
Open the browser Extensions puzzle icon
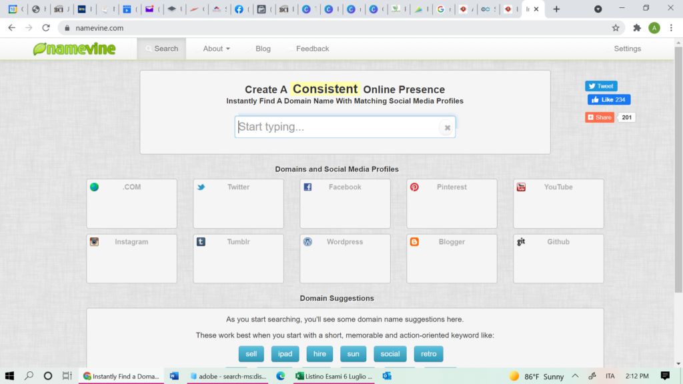[637, 28]
